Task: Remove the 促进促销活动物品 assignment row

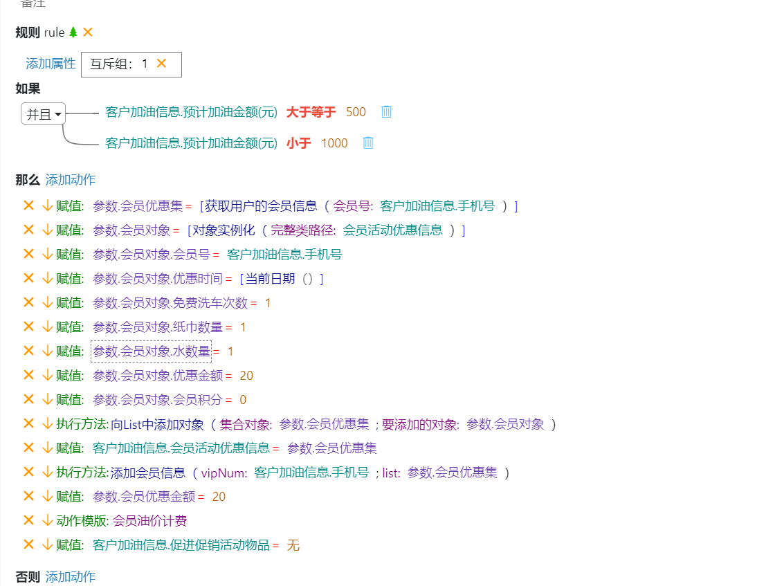Action: [x=28, y=544]
